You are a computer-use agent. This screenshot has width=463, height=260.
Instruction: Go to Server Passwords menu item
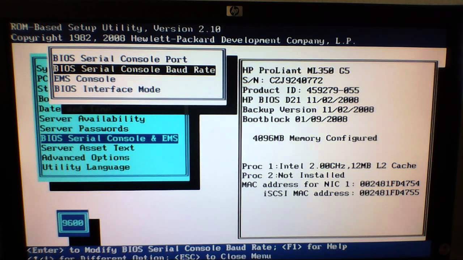coord(84,129)
